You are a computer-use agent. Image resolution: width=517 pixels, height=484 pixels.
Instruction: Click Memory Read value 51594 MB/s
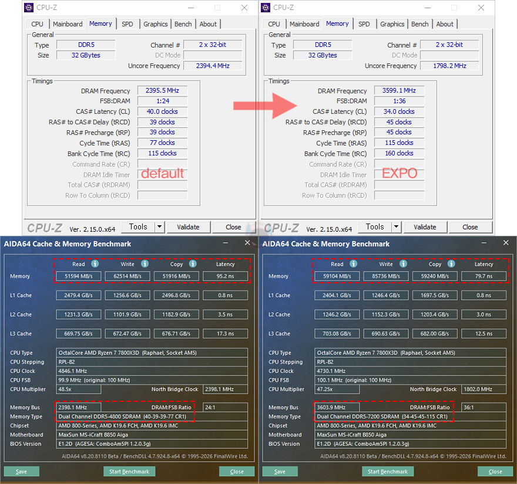pyautogui.click(x=79, y=276)
